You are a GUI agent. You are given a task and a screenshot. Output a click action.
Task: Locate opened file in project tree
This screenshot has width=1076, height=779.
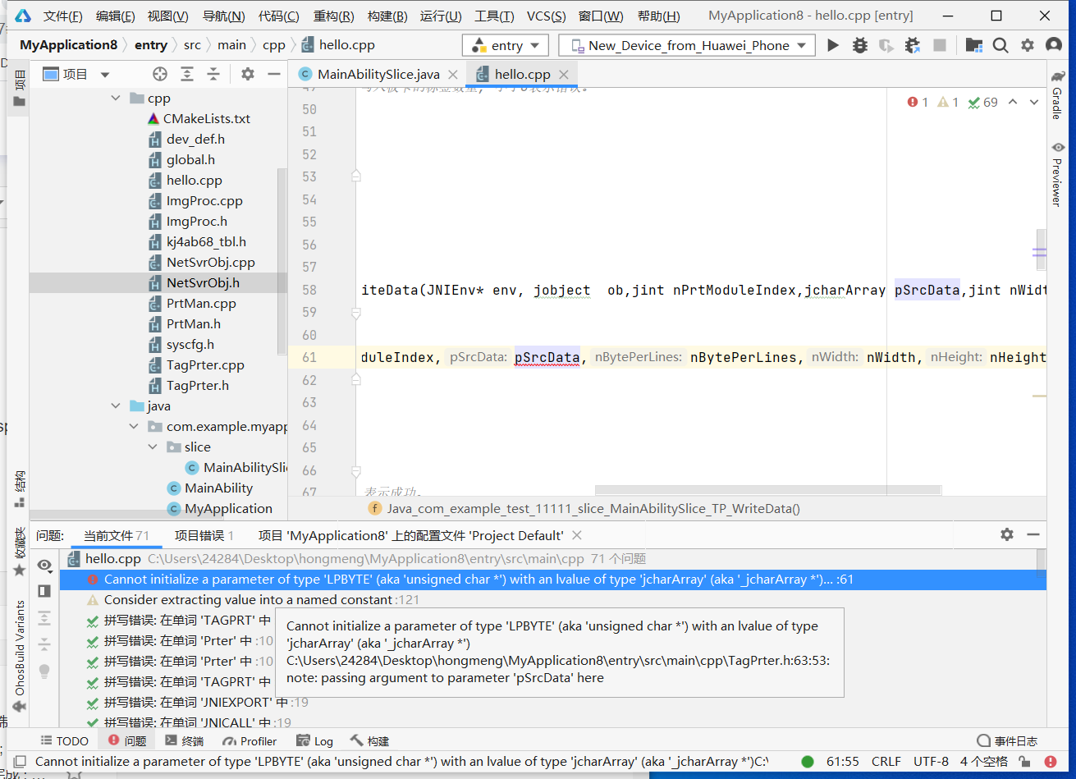coord(160,75)
